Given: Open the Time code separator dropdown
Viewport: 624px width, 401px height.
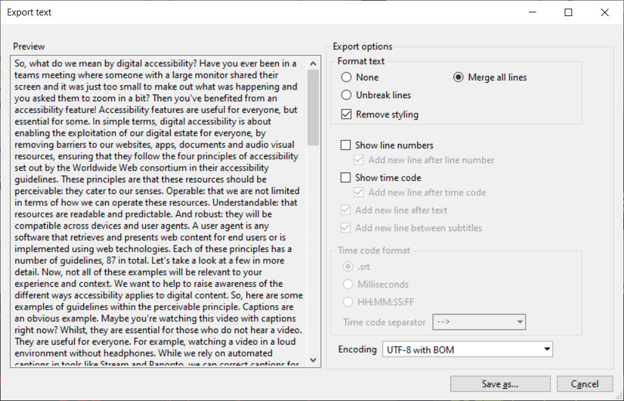Looking at the screenshot, I should point(479,322).
